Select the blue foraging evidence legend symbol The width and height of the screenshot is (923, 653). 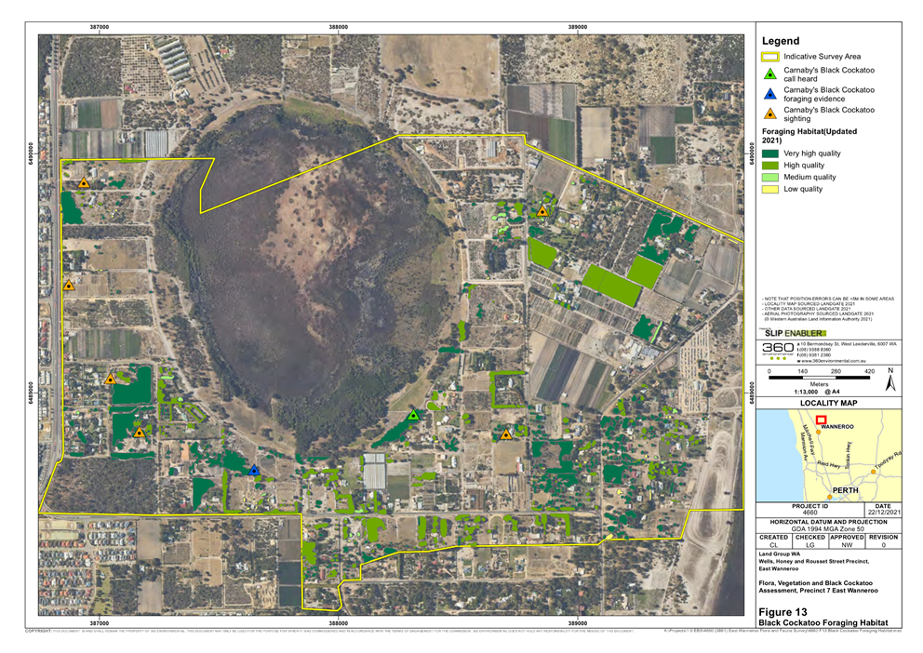tap(770, 94)
